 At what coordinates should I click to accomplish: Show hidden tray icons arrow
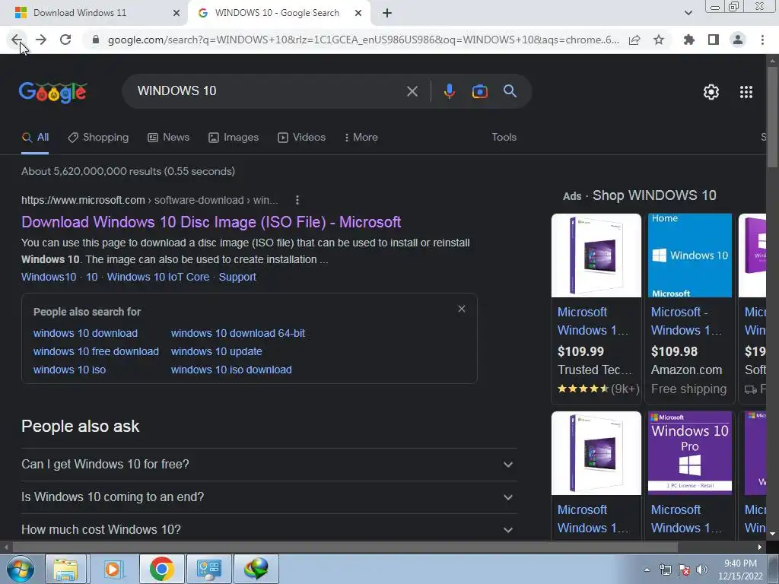pyautogui.click(x=647, y=570)
